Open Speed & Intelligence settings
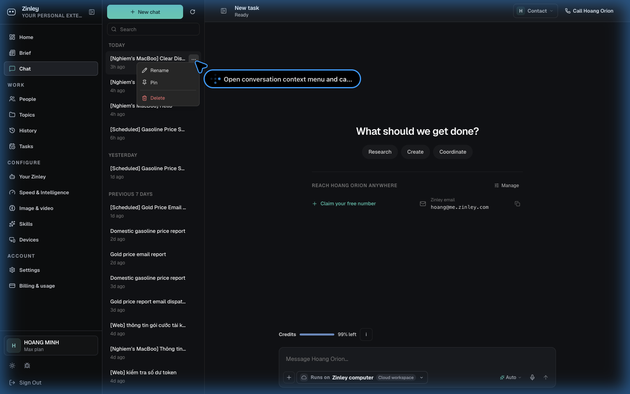This screenshot has height=394, width=630. 51,192
